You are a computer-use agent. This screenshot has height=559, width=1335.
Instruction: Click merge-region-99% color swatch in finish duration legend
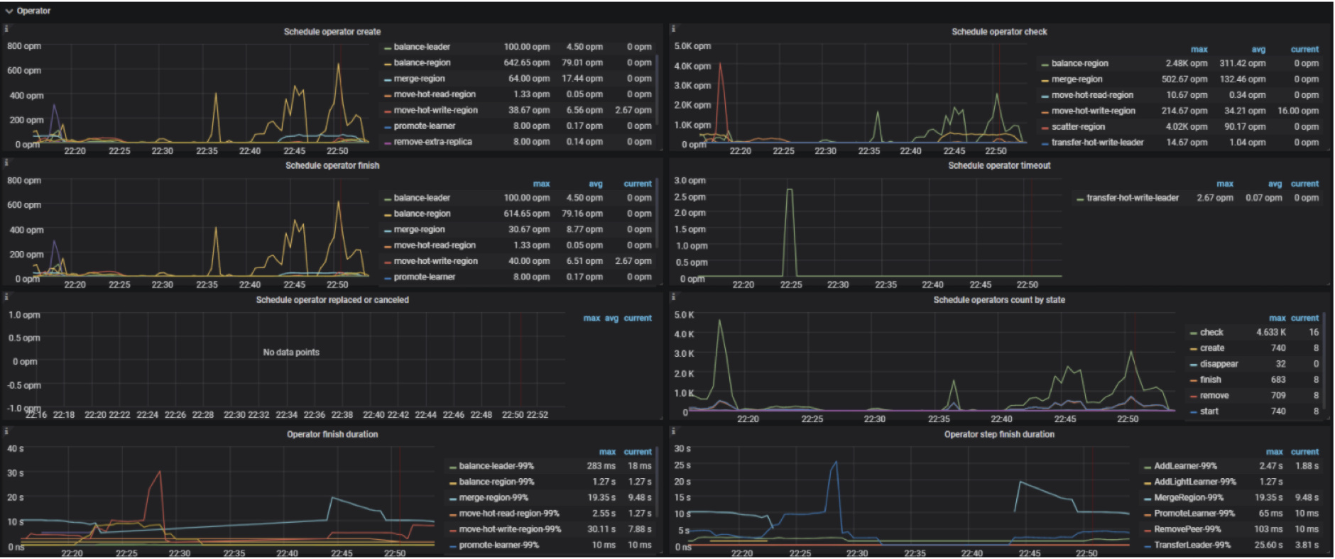click(x=452, y=498)
